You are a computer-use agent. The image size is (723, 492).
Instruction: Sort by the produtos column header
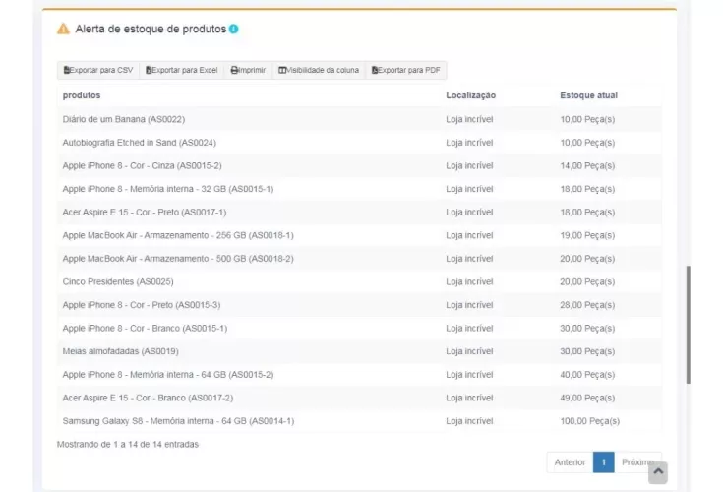coord(82,95)
